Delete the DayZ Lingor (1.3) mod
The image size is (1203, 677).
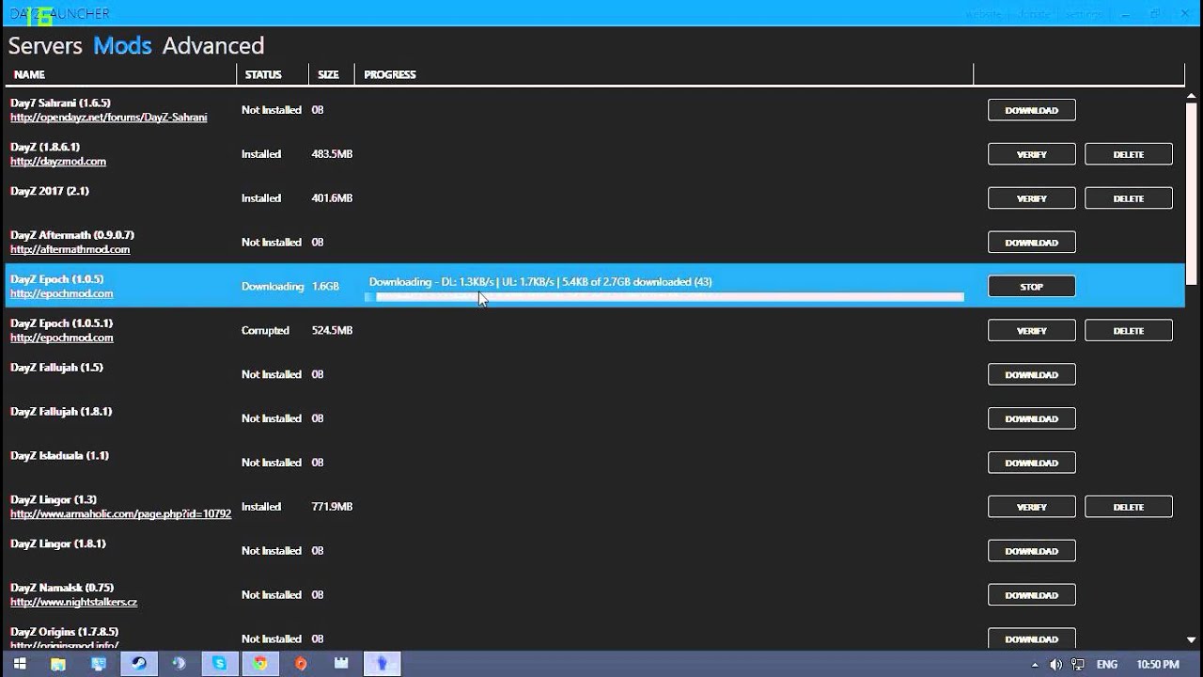click(1128, 507)
